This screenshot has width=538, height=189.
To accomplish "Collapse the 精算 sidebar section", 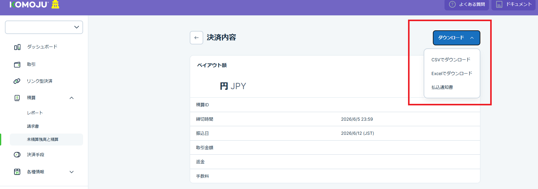I will tap(71, 98).
